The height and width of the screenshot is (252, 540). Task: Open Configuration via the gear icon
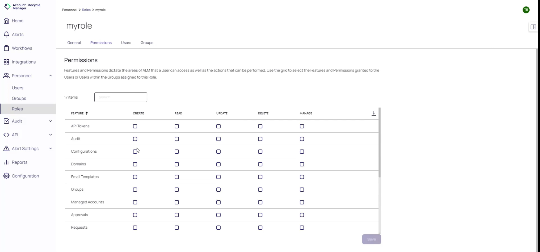6,176
